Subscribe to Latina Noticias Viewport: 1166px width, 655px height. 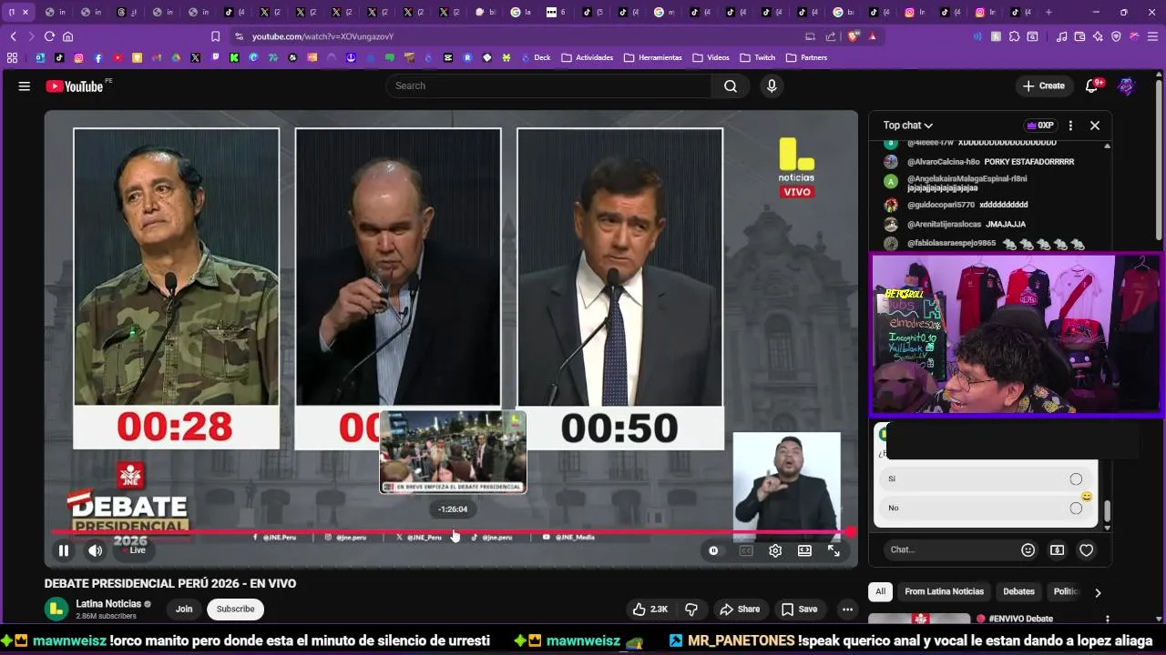tap(235, 609)
